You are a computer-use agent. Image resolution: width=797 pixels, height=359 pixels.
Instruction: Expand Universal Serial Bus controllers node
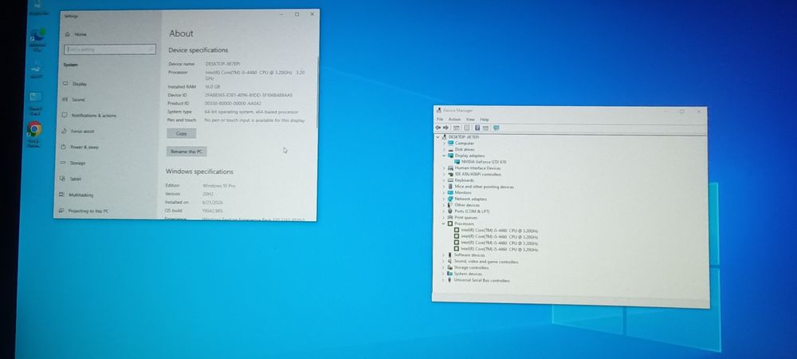[443, 280]
